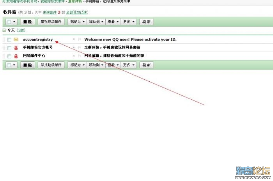Flag the accountregistry email
Screen dimensions: 273x181
click(x=80, y=39)
